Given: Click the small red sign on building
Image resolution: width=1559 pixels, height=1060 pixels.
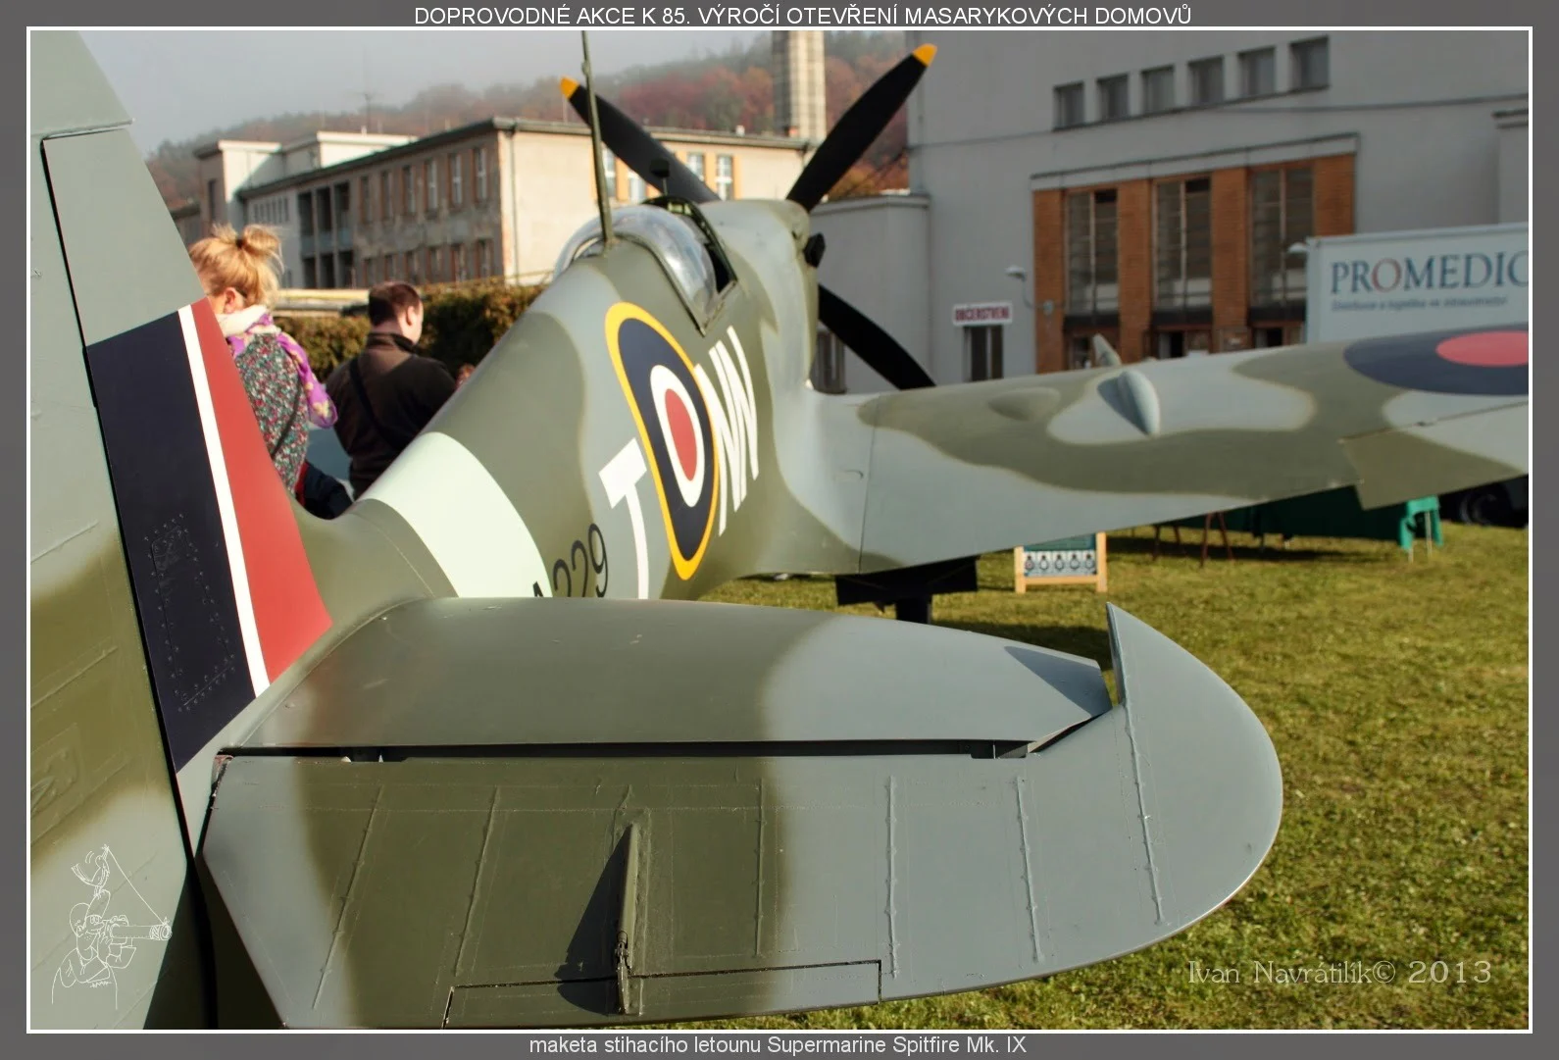Looking at the screenshot, I should tap(981, 314).
